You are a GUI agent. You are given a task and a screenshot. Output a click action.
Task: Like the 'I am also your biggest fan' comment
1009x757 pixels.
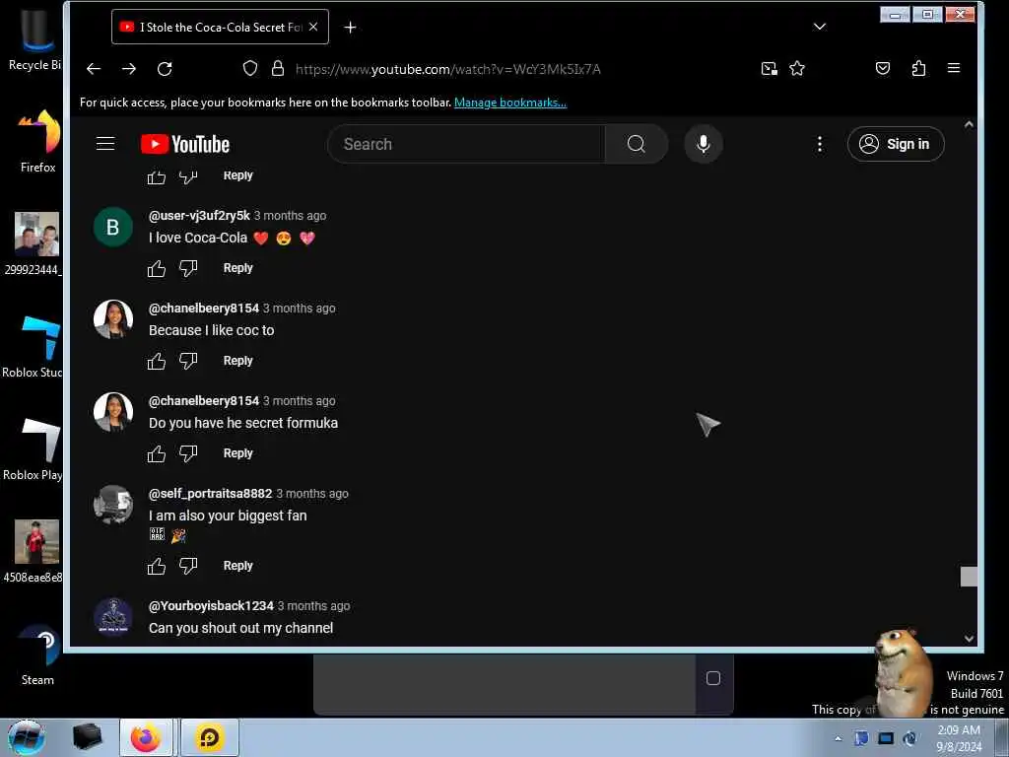click(157, 566)
